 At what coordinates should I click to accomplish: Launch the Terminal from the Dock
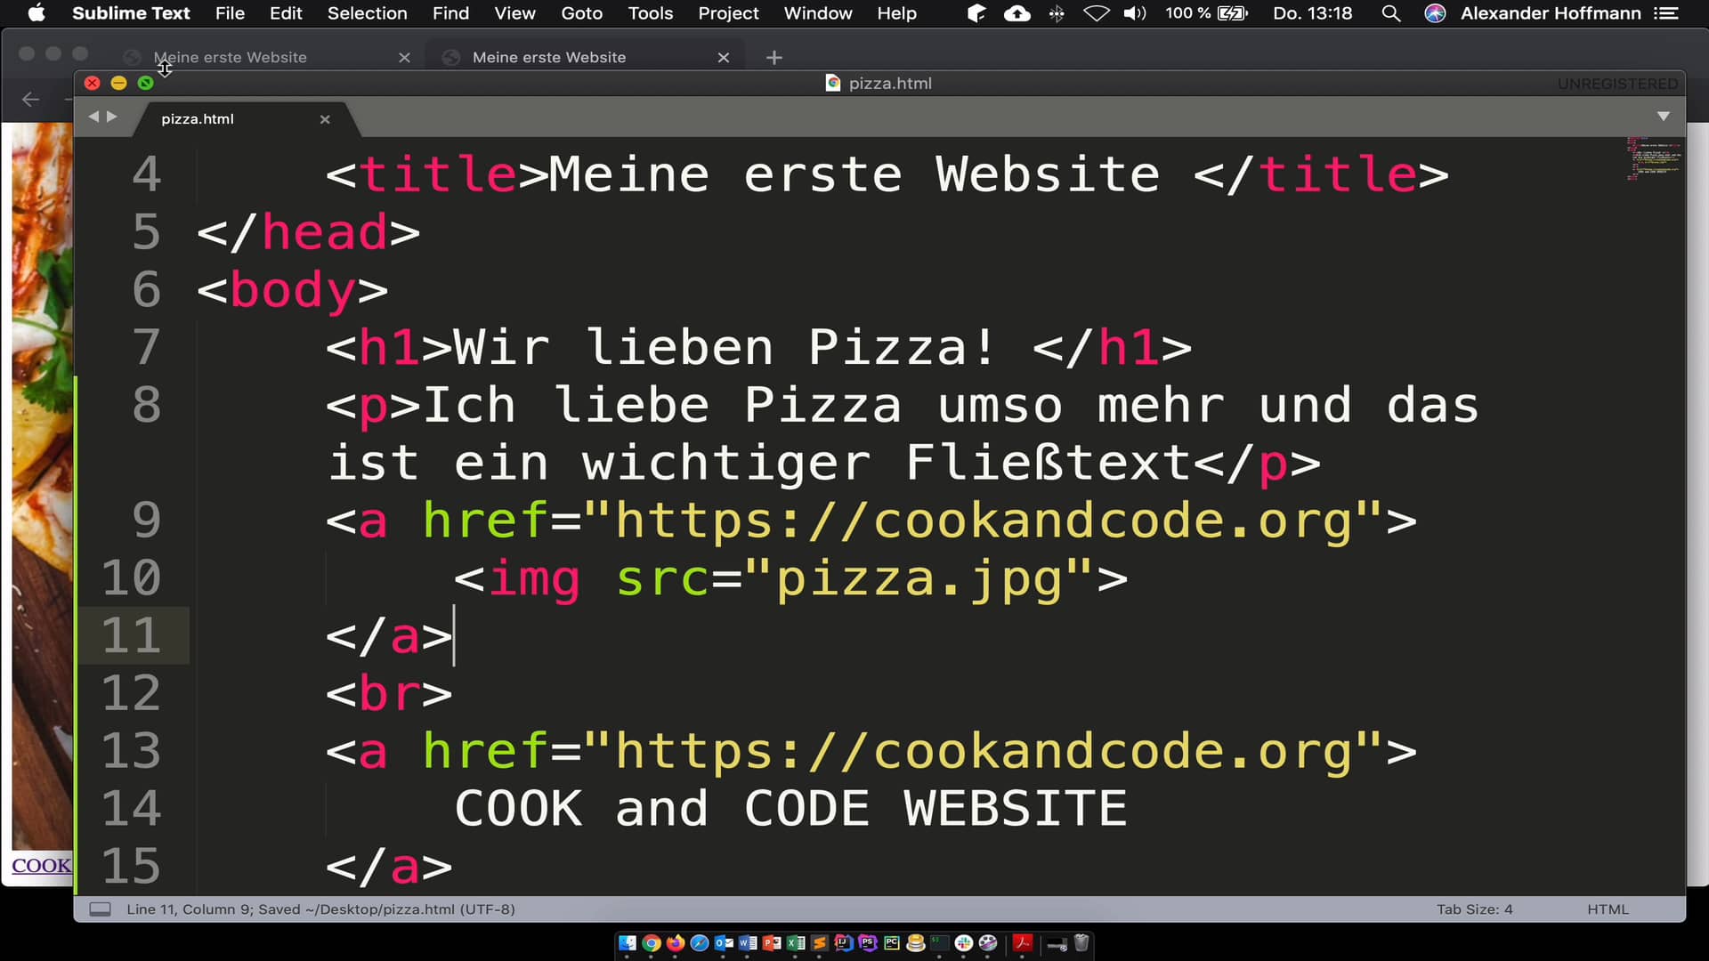tap(938, 944)
